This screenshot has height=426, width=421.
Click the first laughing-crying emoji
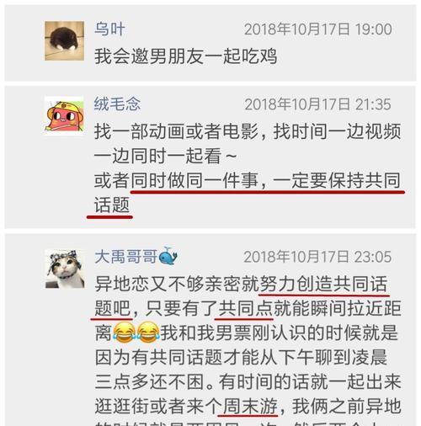tap(124, 333)
